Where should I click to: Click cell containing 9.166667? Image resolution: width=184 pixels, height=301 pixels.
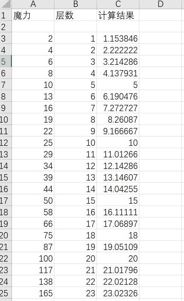pyautogui.click(x=118, y=131)
